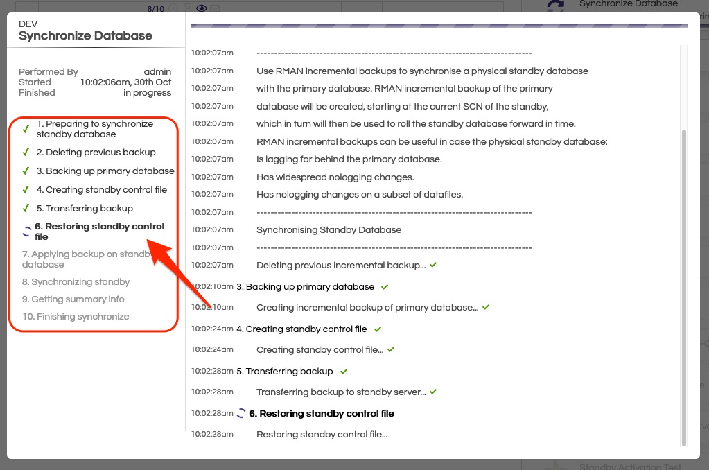Select step 7. Applying backup on standby database

87,259
